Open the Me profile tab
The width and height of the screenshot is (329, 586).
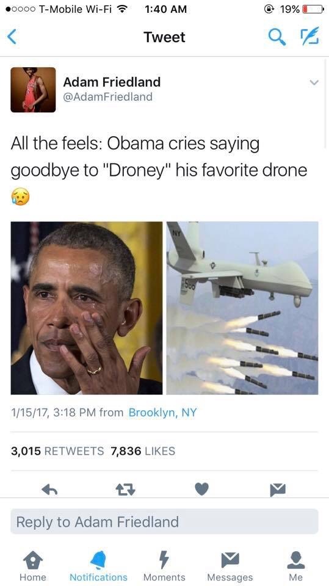pyautogui.click(x=295, y=566)
